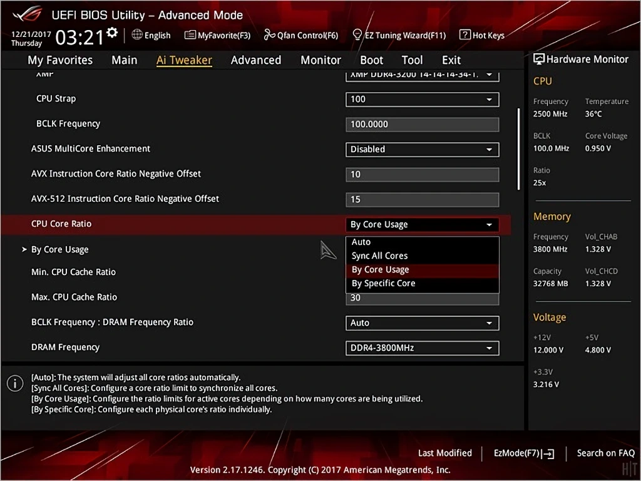Select ASUS MultiCore Enhancement label
The width and height of the screenshot is (641, 481).
(x=91, y=149)
